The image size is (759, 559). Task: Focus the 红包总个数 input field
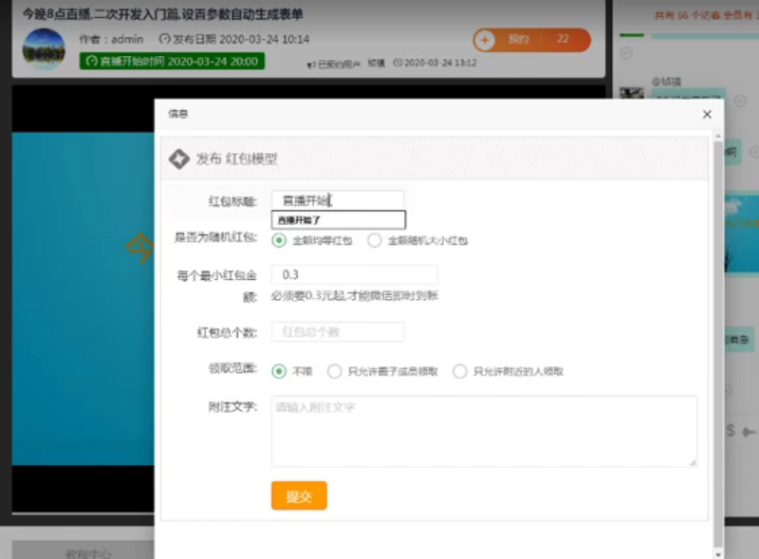[x=338, y=332]
